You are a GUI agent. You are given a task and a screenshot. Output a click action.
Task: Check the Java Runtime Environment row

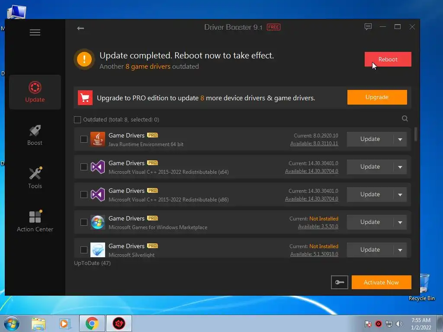(84, 139)
